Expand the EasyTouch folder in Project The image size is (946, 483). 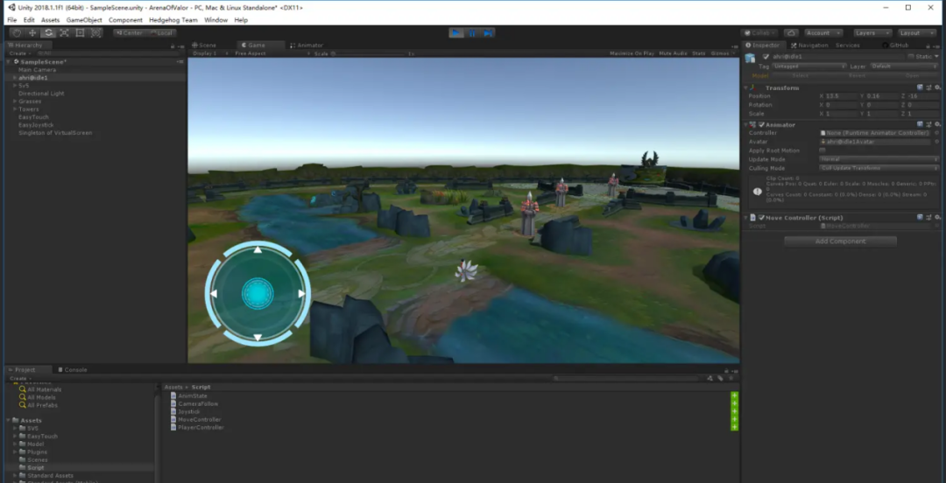[x=15, y=437]
